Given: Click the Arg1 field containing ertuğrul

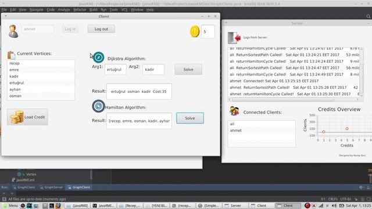Looking at the screenshot, I should [115, 70].
